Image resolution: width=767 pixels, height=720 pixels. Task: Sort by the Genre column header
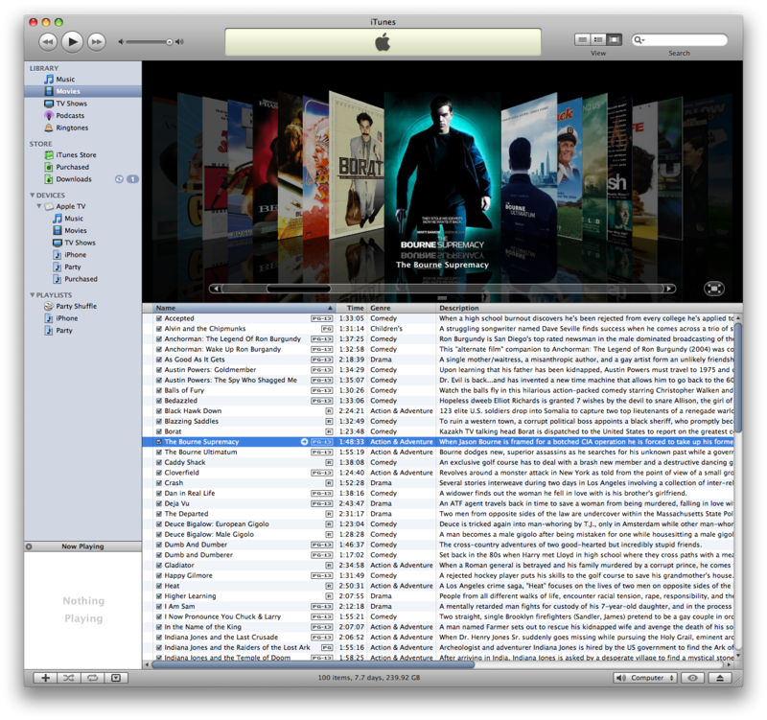point(401,308)
